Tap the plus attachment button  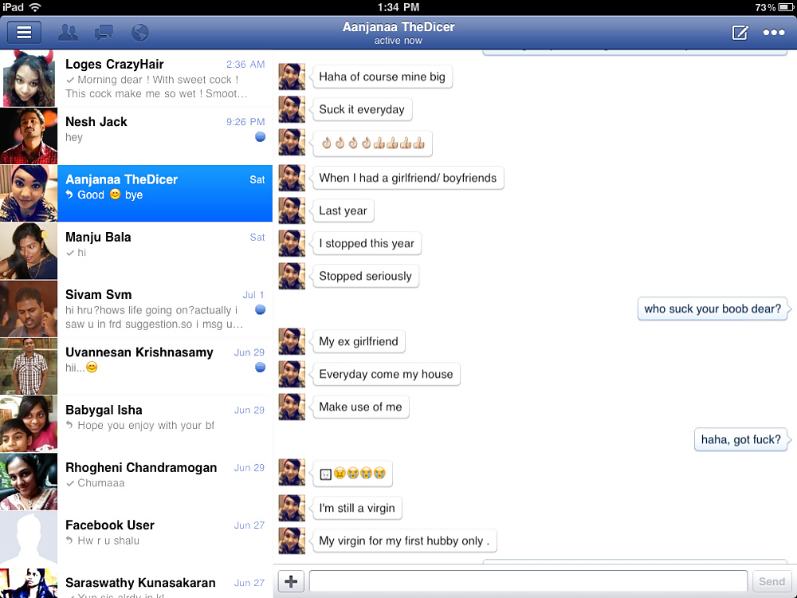(x=291, y=581)
